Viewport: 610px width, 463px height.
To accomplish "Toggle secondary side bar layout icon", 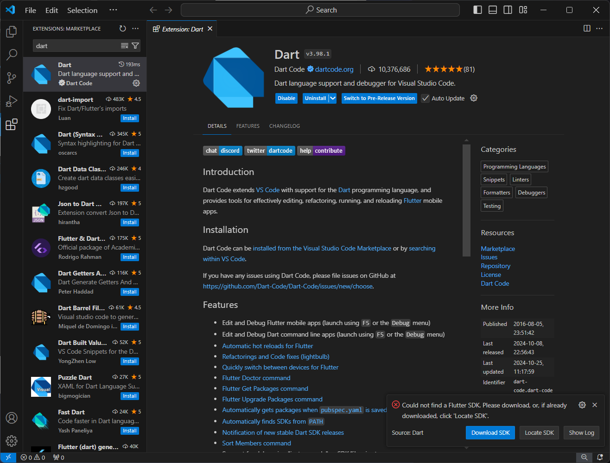I will pyautogui.click(x=508, y=10).
